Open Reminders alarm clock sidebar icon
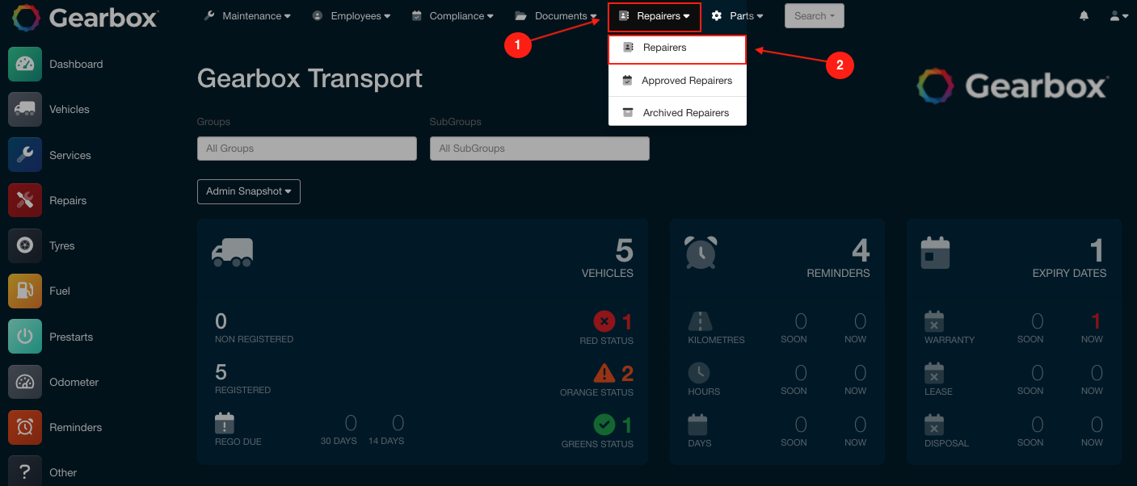This screenshot has height=486, width=1137. [25, 427]
